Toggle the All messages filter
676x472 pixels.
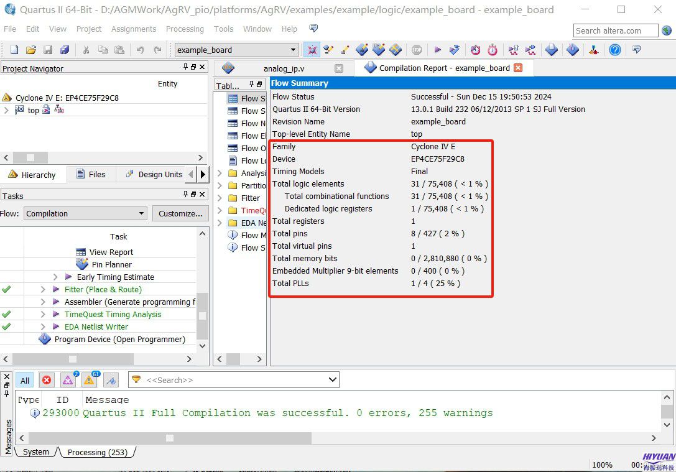[x=25, y=380]
